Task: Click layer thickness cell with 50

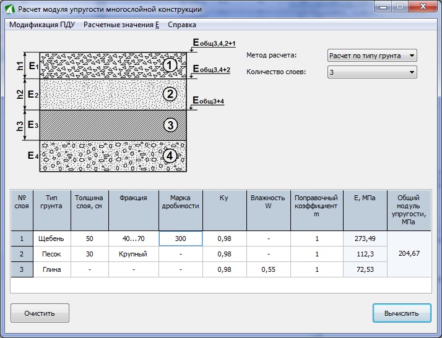Action: 90,239
